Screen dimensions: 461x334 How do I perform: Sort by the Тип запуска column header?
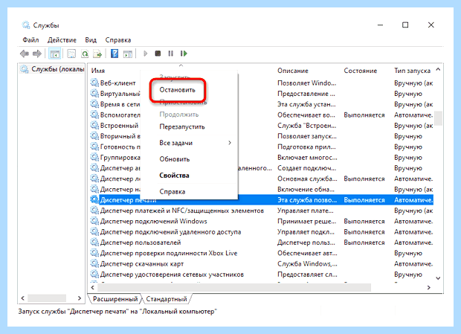(x=412, y=71)
